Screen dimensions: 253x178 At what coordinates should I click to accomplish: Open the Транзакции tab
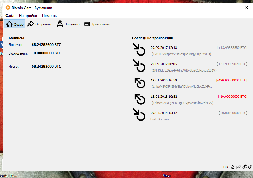(x=97, y=24)
